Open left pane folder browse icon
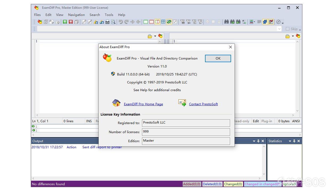The width and height of the screenshot is (330, 190). pyautogui.click(x=150, y=36)
